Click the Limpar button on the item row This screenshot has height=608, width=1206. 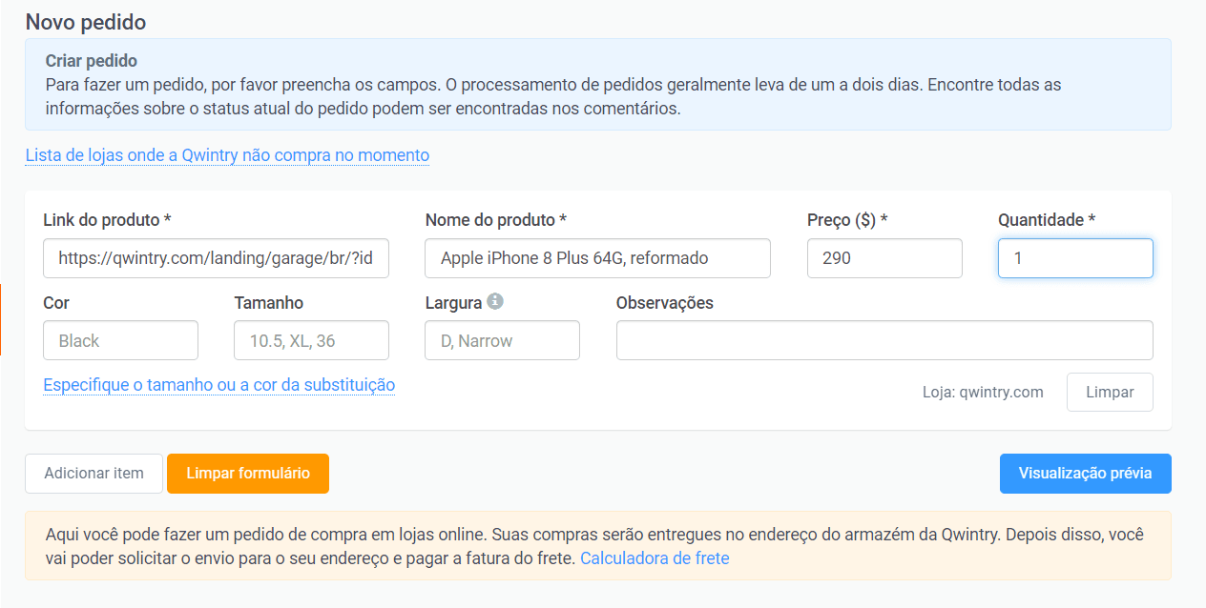coord(1110,392)
